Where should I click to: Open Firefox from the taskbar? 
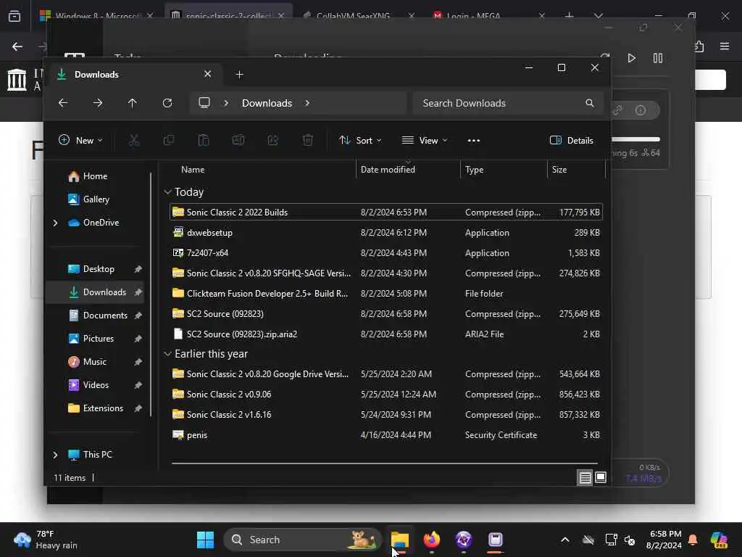pyautogui.click(x=432, y=540)
